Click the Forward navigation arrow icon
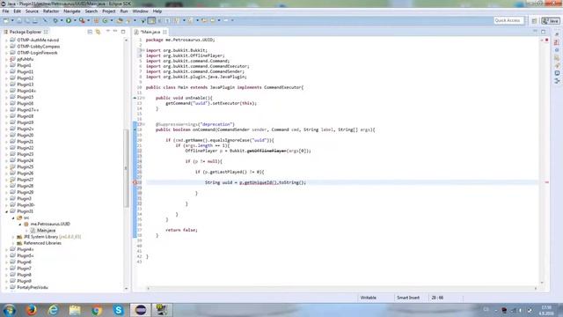The width and height of the screenshot is (563, 317). [226, 20]
